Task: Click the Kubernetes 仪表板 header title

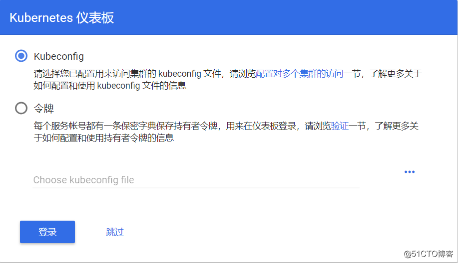Action: (61, 17)
